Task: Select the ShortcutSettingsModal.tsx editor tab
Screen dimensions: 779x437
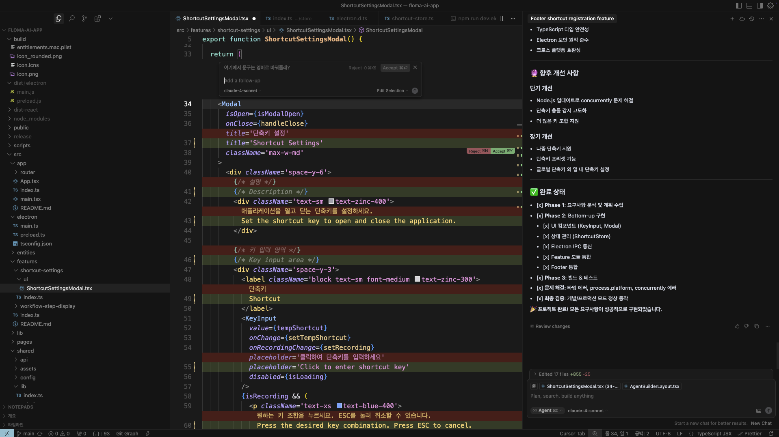Action: point(215,18)
